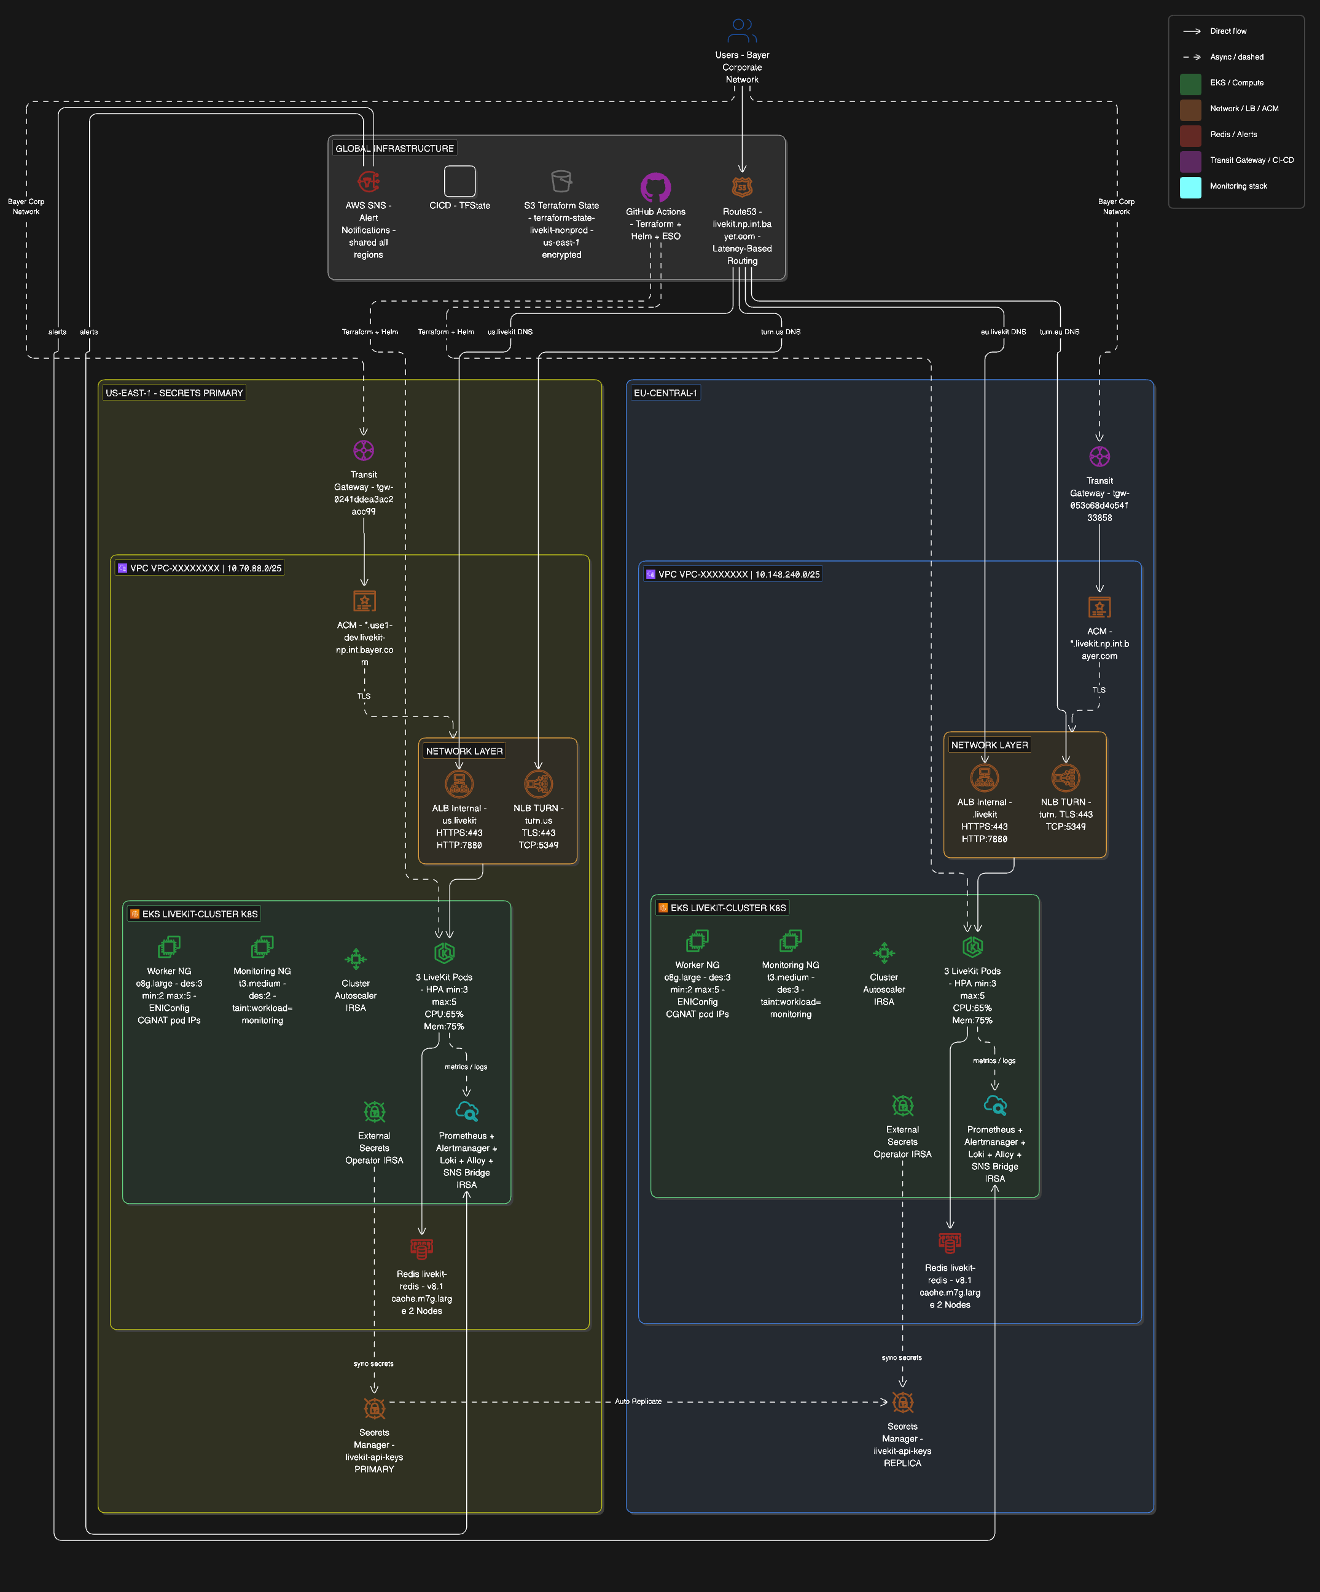Click the US sync secrets edge label

pyautogui.click(x=373, y=1364)
